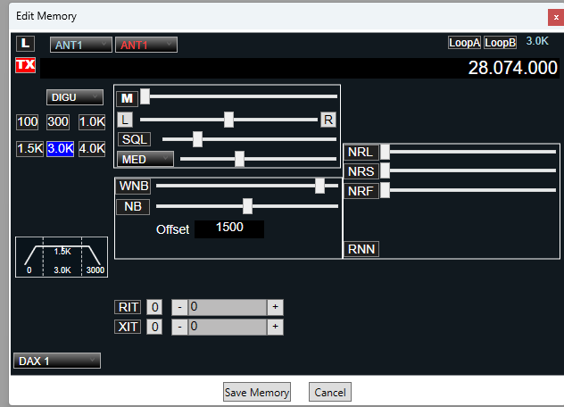Select the highlighted 3.0K filter
This screenshot has width=564, height=407.
pos(61,149)
